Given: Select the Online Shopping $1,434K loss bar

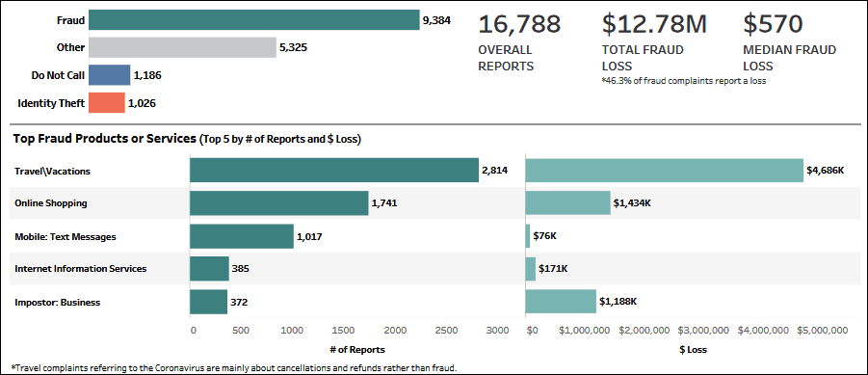Looking at the screenshot, I should point(568,202).
